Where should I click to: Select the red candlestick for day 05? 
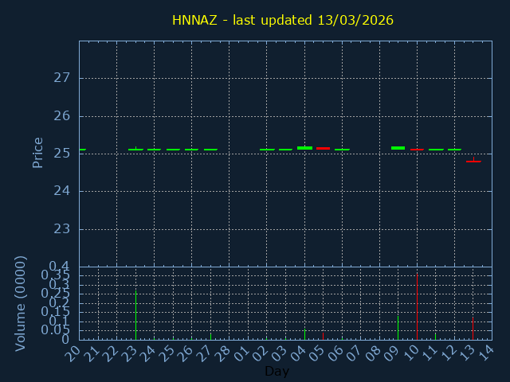(323, 149)
